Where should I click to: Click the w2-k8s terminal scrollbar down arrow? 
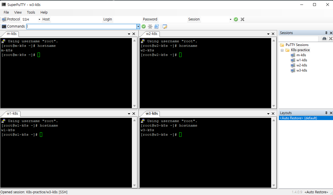tap(274, 106)
